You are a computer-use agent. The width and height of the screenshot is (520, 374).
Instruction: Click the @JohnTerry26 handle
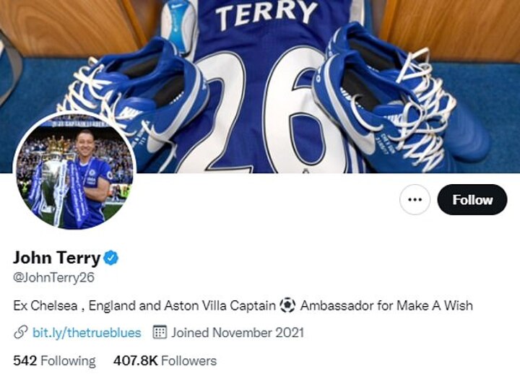point(54,277)
